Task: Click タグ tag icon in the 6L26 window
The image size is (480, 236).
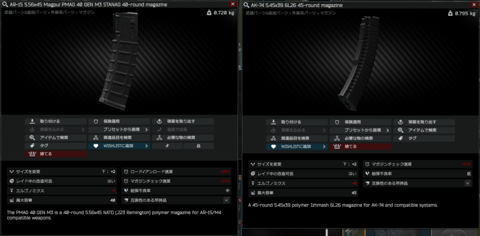Action: tap(400, 138)
